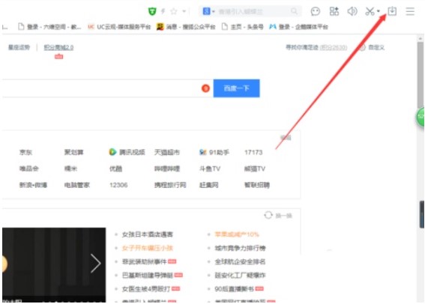Click the 换一换 refresh news button

[278, 216]
